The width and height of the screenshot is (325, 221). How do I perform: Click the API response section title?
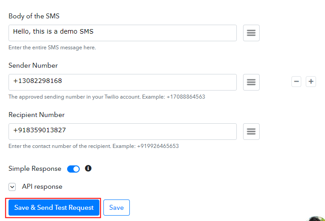pyautogui.click(x=42, y=186)
